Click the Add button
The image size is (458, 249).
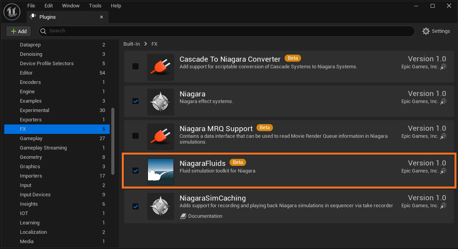point(18,31)
